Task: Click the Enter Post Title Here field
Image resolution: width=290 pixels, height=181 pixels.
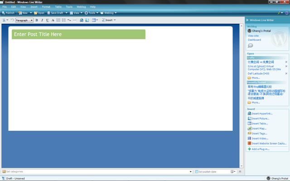Action: coord(78,34)
